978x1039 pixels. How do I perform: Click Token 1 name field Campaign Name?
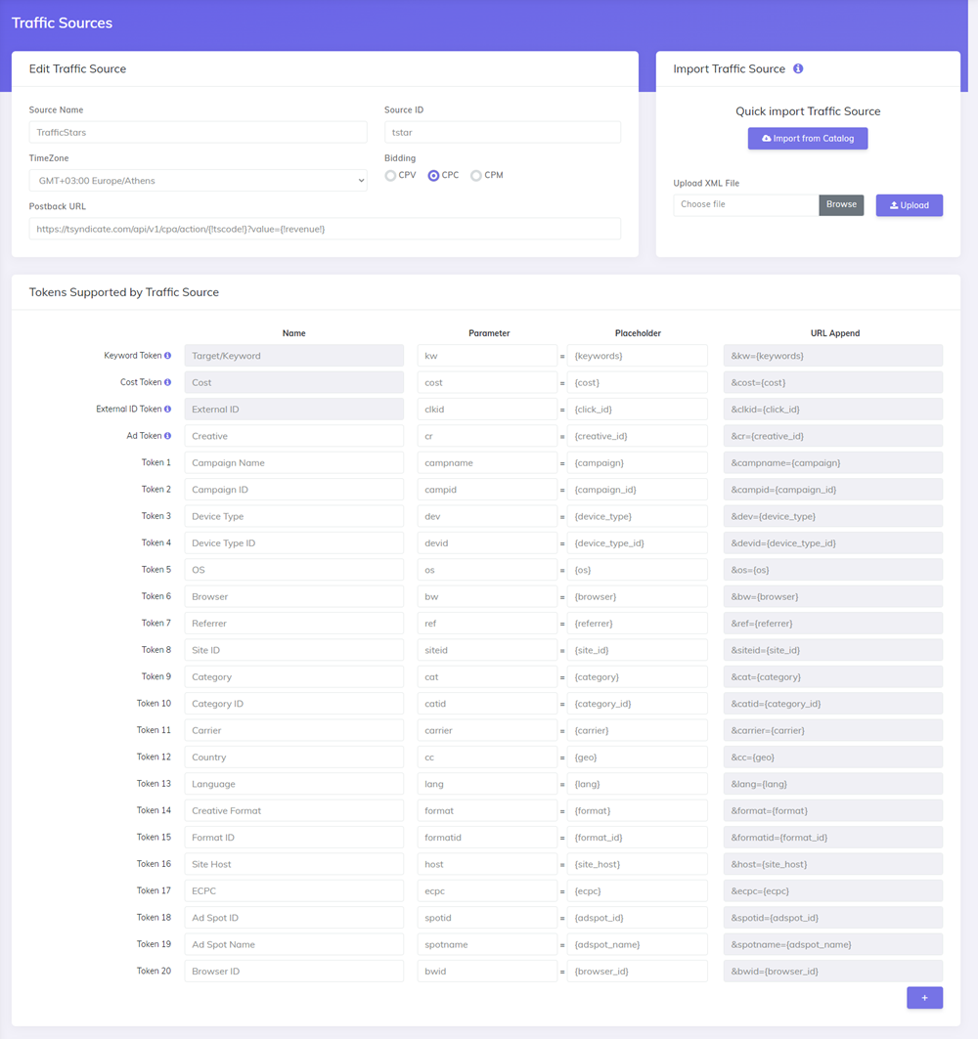pos(293,462)
